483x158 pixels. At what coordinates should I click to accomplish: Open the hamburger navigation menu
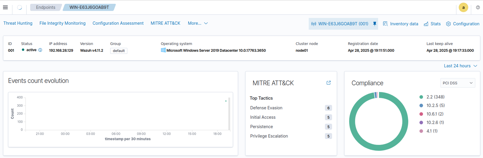pyautogui.click(x=5, y=7)
